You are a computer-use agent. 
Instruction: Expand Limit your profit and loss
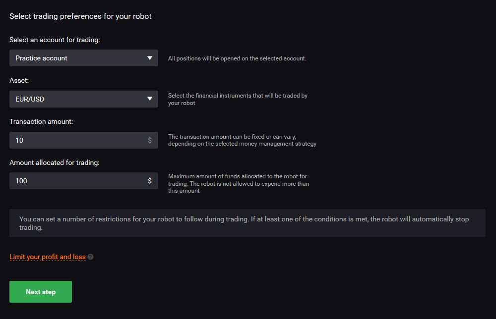(x=48, y=257)
